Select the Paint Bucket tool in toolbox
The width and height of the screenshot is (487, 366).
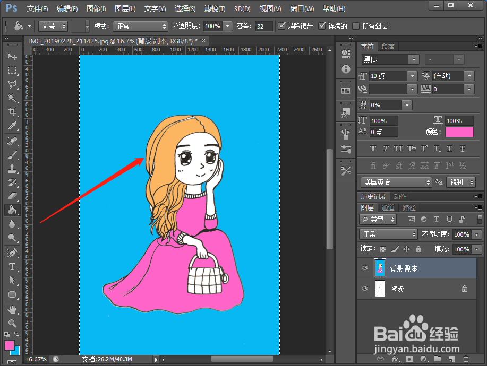tap(12, 210)
